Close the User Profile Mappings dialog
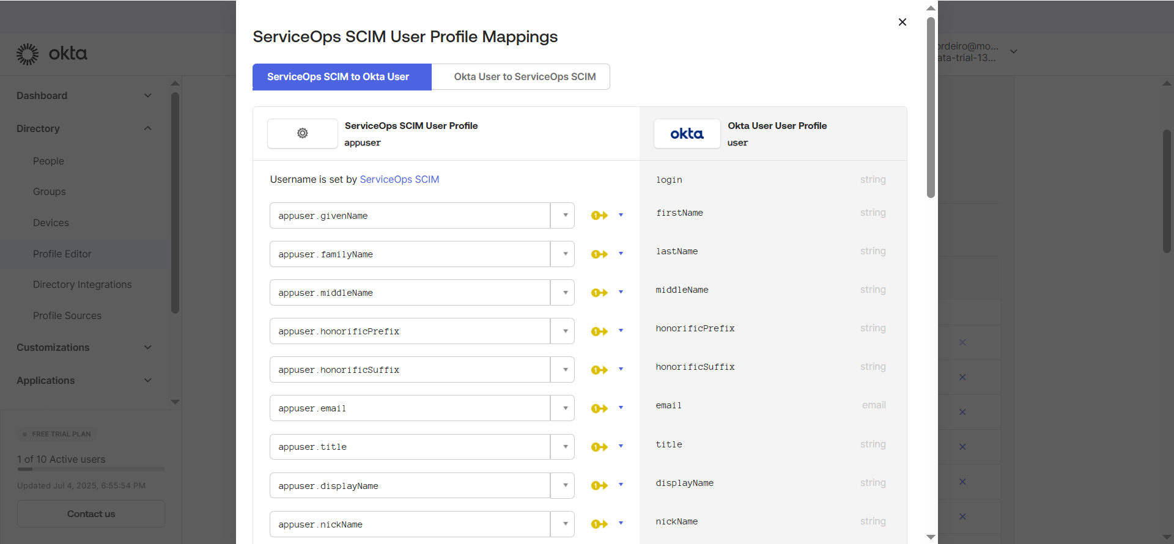 pos(903,22)
